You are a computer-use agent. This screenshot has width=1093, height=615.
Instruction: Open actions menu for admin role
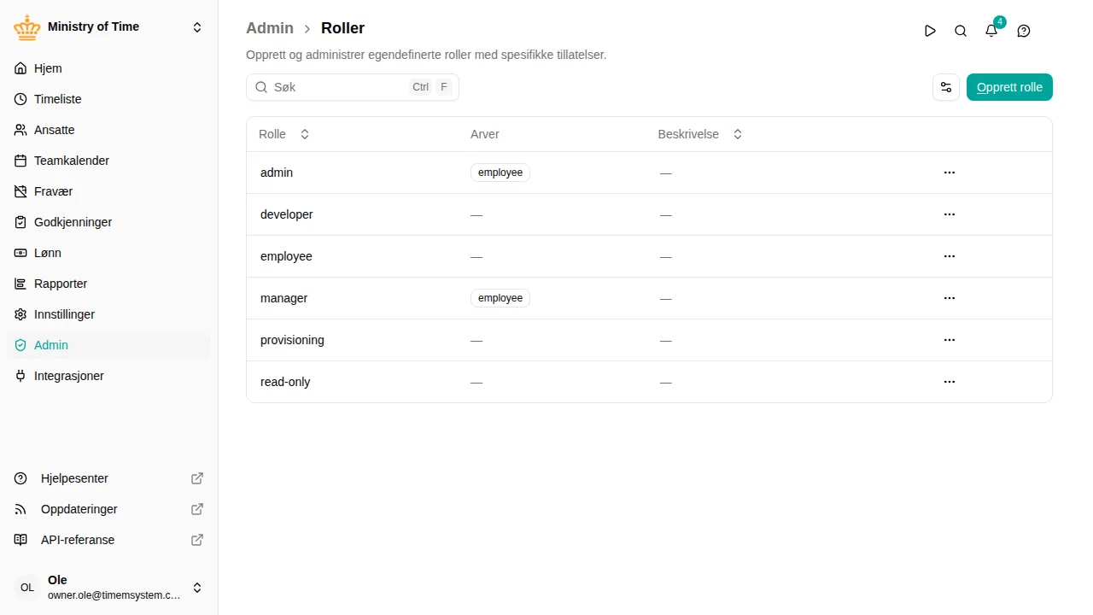[x=950, y=173]
